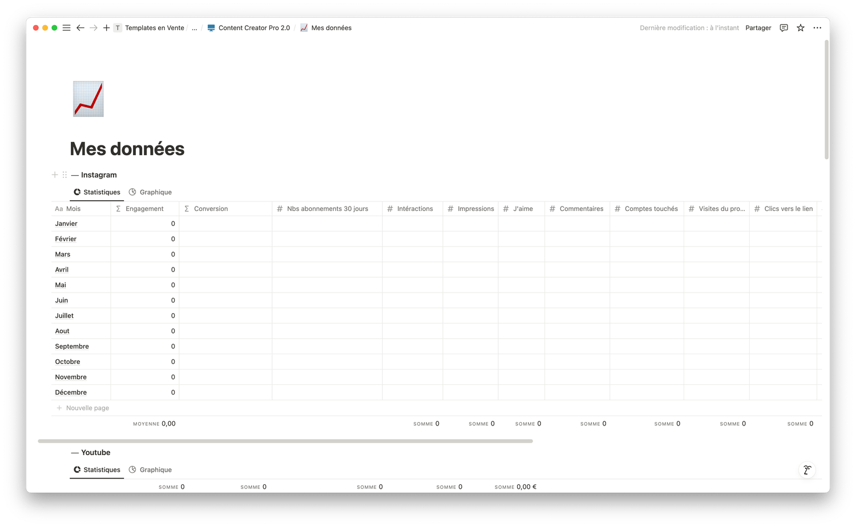Open the Novembre row page
Screen dimensions: 856x527
71,378
